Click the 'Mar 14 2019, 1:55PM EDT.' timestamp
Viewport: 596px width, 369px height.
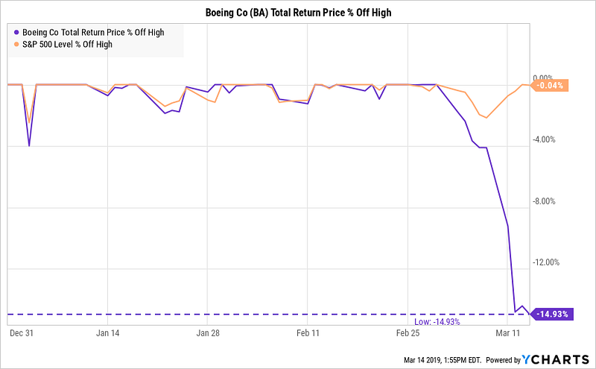pos(443,360)
